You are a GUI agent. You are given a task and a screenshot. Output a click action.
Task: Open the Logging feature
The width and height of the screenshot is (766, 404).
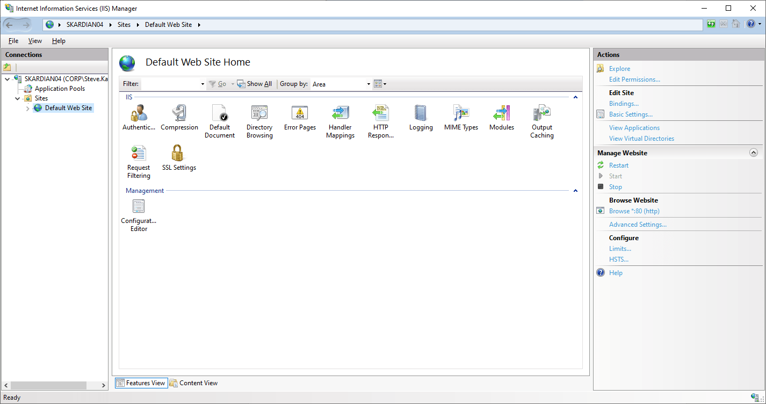421,118
